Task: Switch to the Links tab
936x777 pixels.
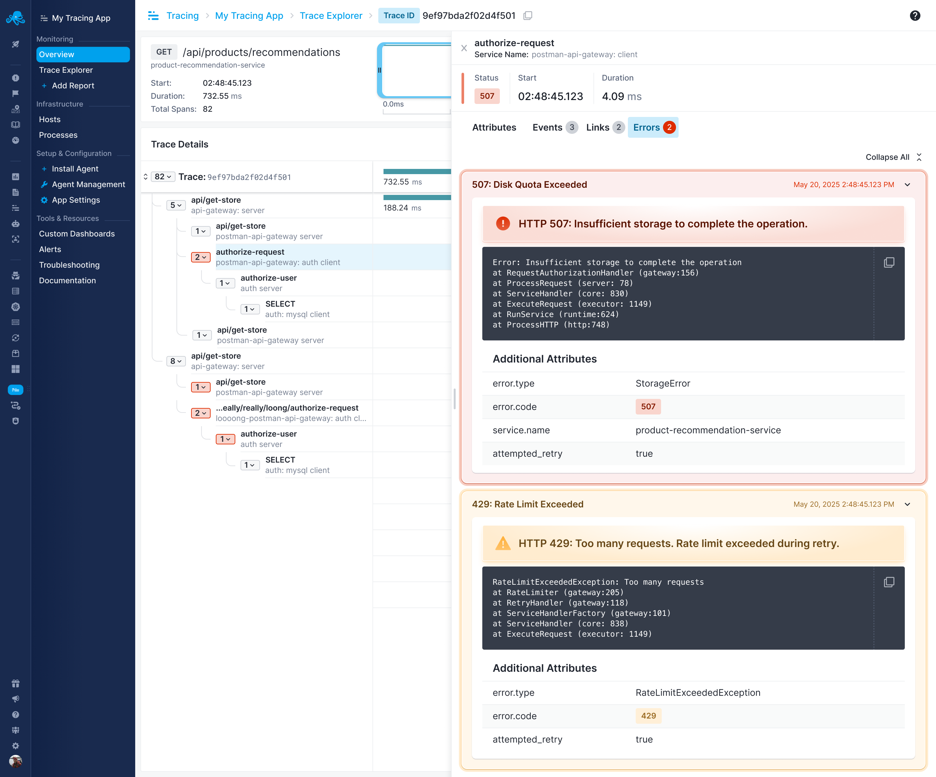Action: (605, 127)
